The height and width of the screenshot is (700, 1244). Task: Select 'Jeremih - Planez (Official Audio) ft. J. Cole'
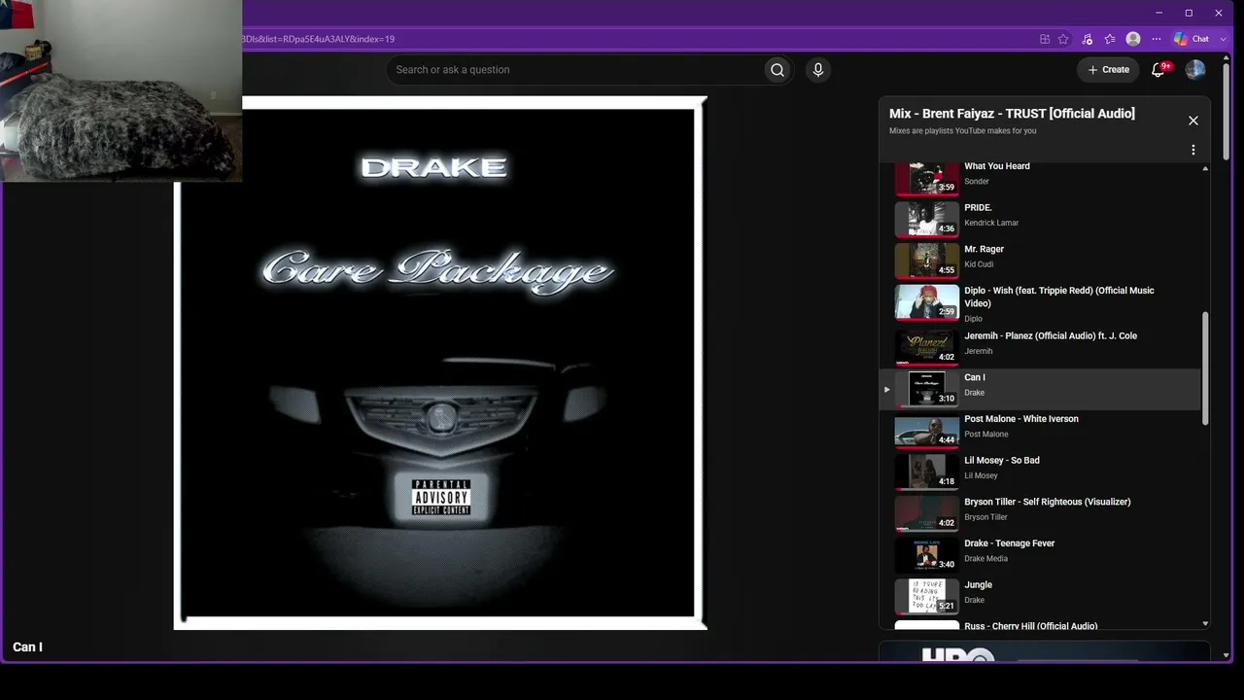pyautogui.click(x=1051, y=336)
